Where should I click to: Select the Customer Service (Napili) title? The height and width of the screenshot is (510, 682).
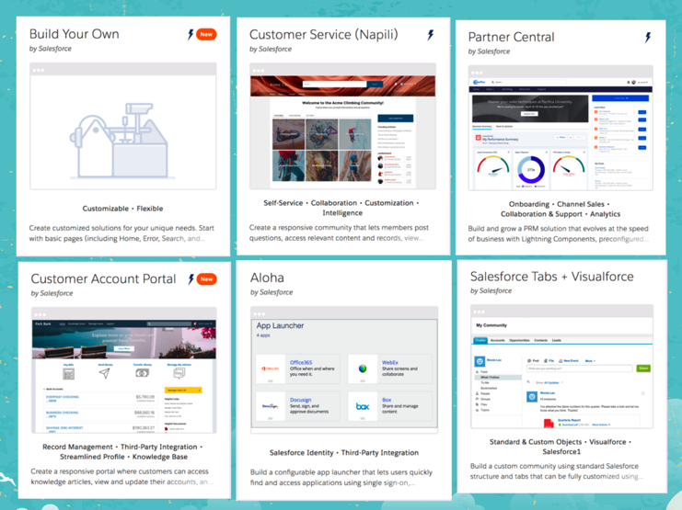tap(324, 35)
